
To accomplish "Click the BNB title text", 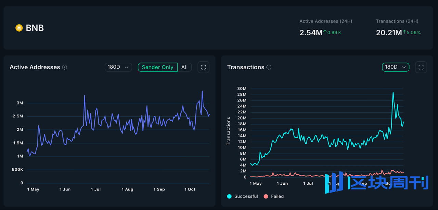I will pyautogui.click(x=35, y=28).
